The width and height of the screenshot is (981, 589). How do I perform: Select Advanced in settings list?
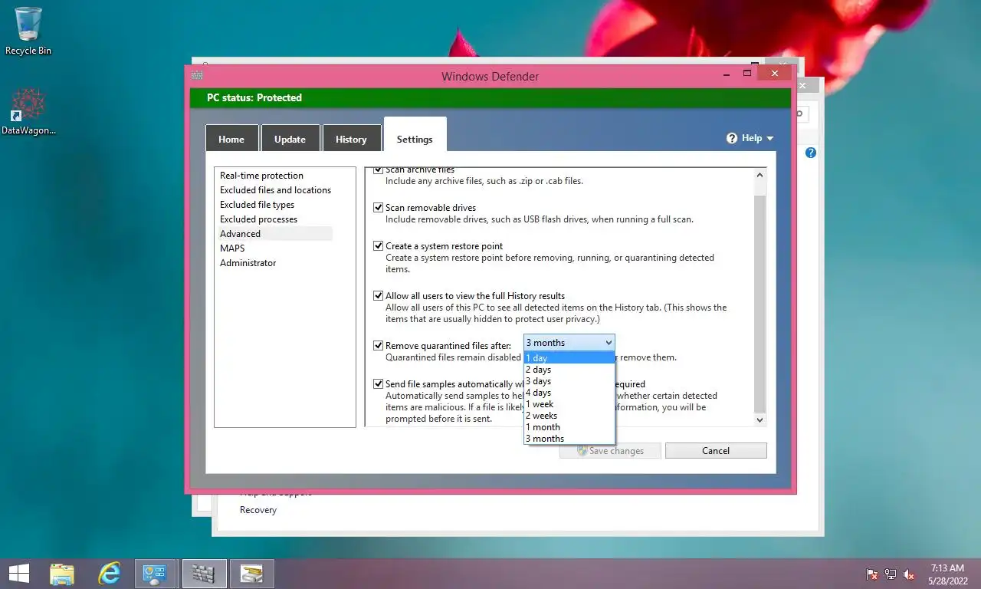point(275,234)
